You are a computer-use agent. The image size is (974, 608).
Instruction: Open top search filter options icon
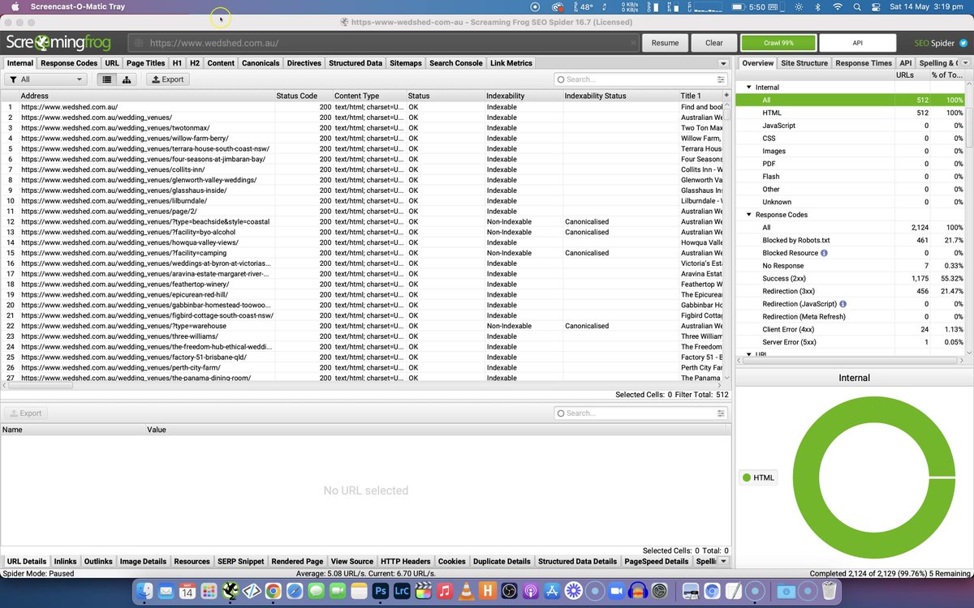coord(721,79)
